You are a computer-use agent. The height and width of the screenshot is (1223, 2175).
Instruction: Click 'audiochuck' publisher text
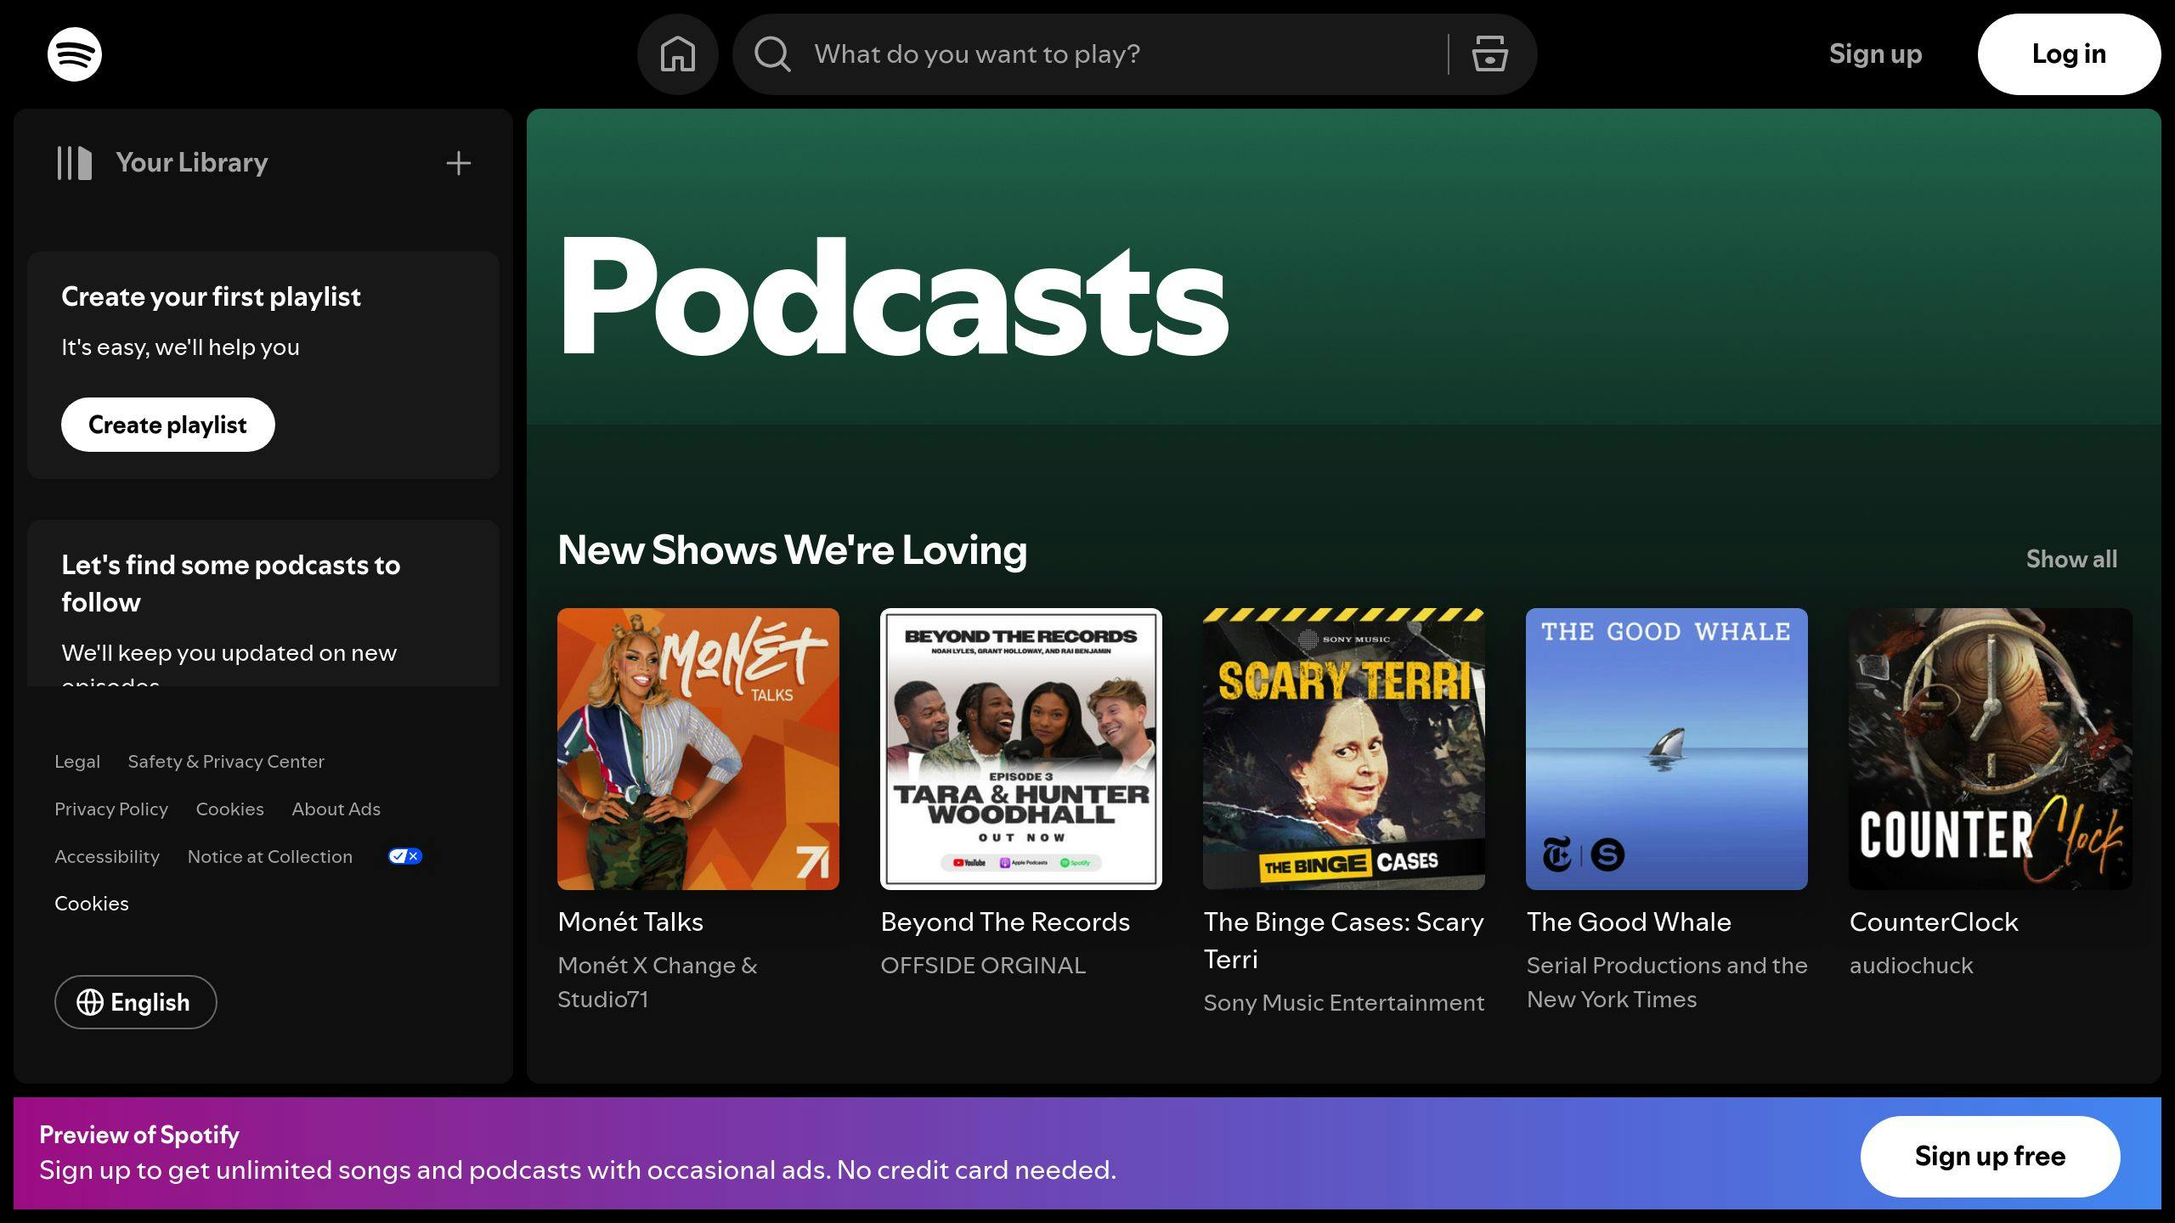point(1911,966)
